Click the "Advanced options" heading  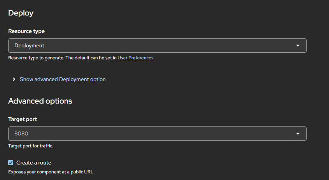point(40,101)
